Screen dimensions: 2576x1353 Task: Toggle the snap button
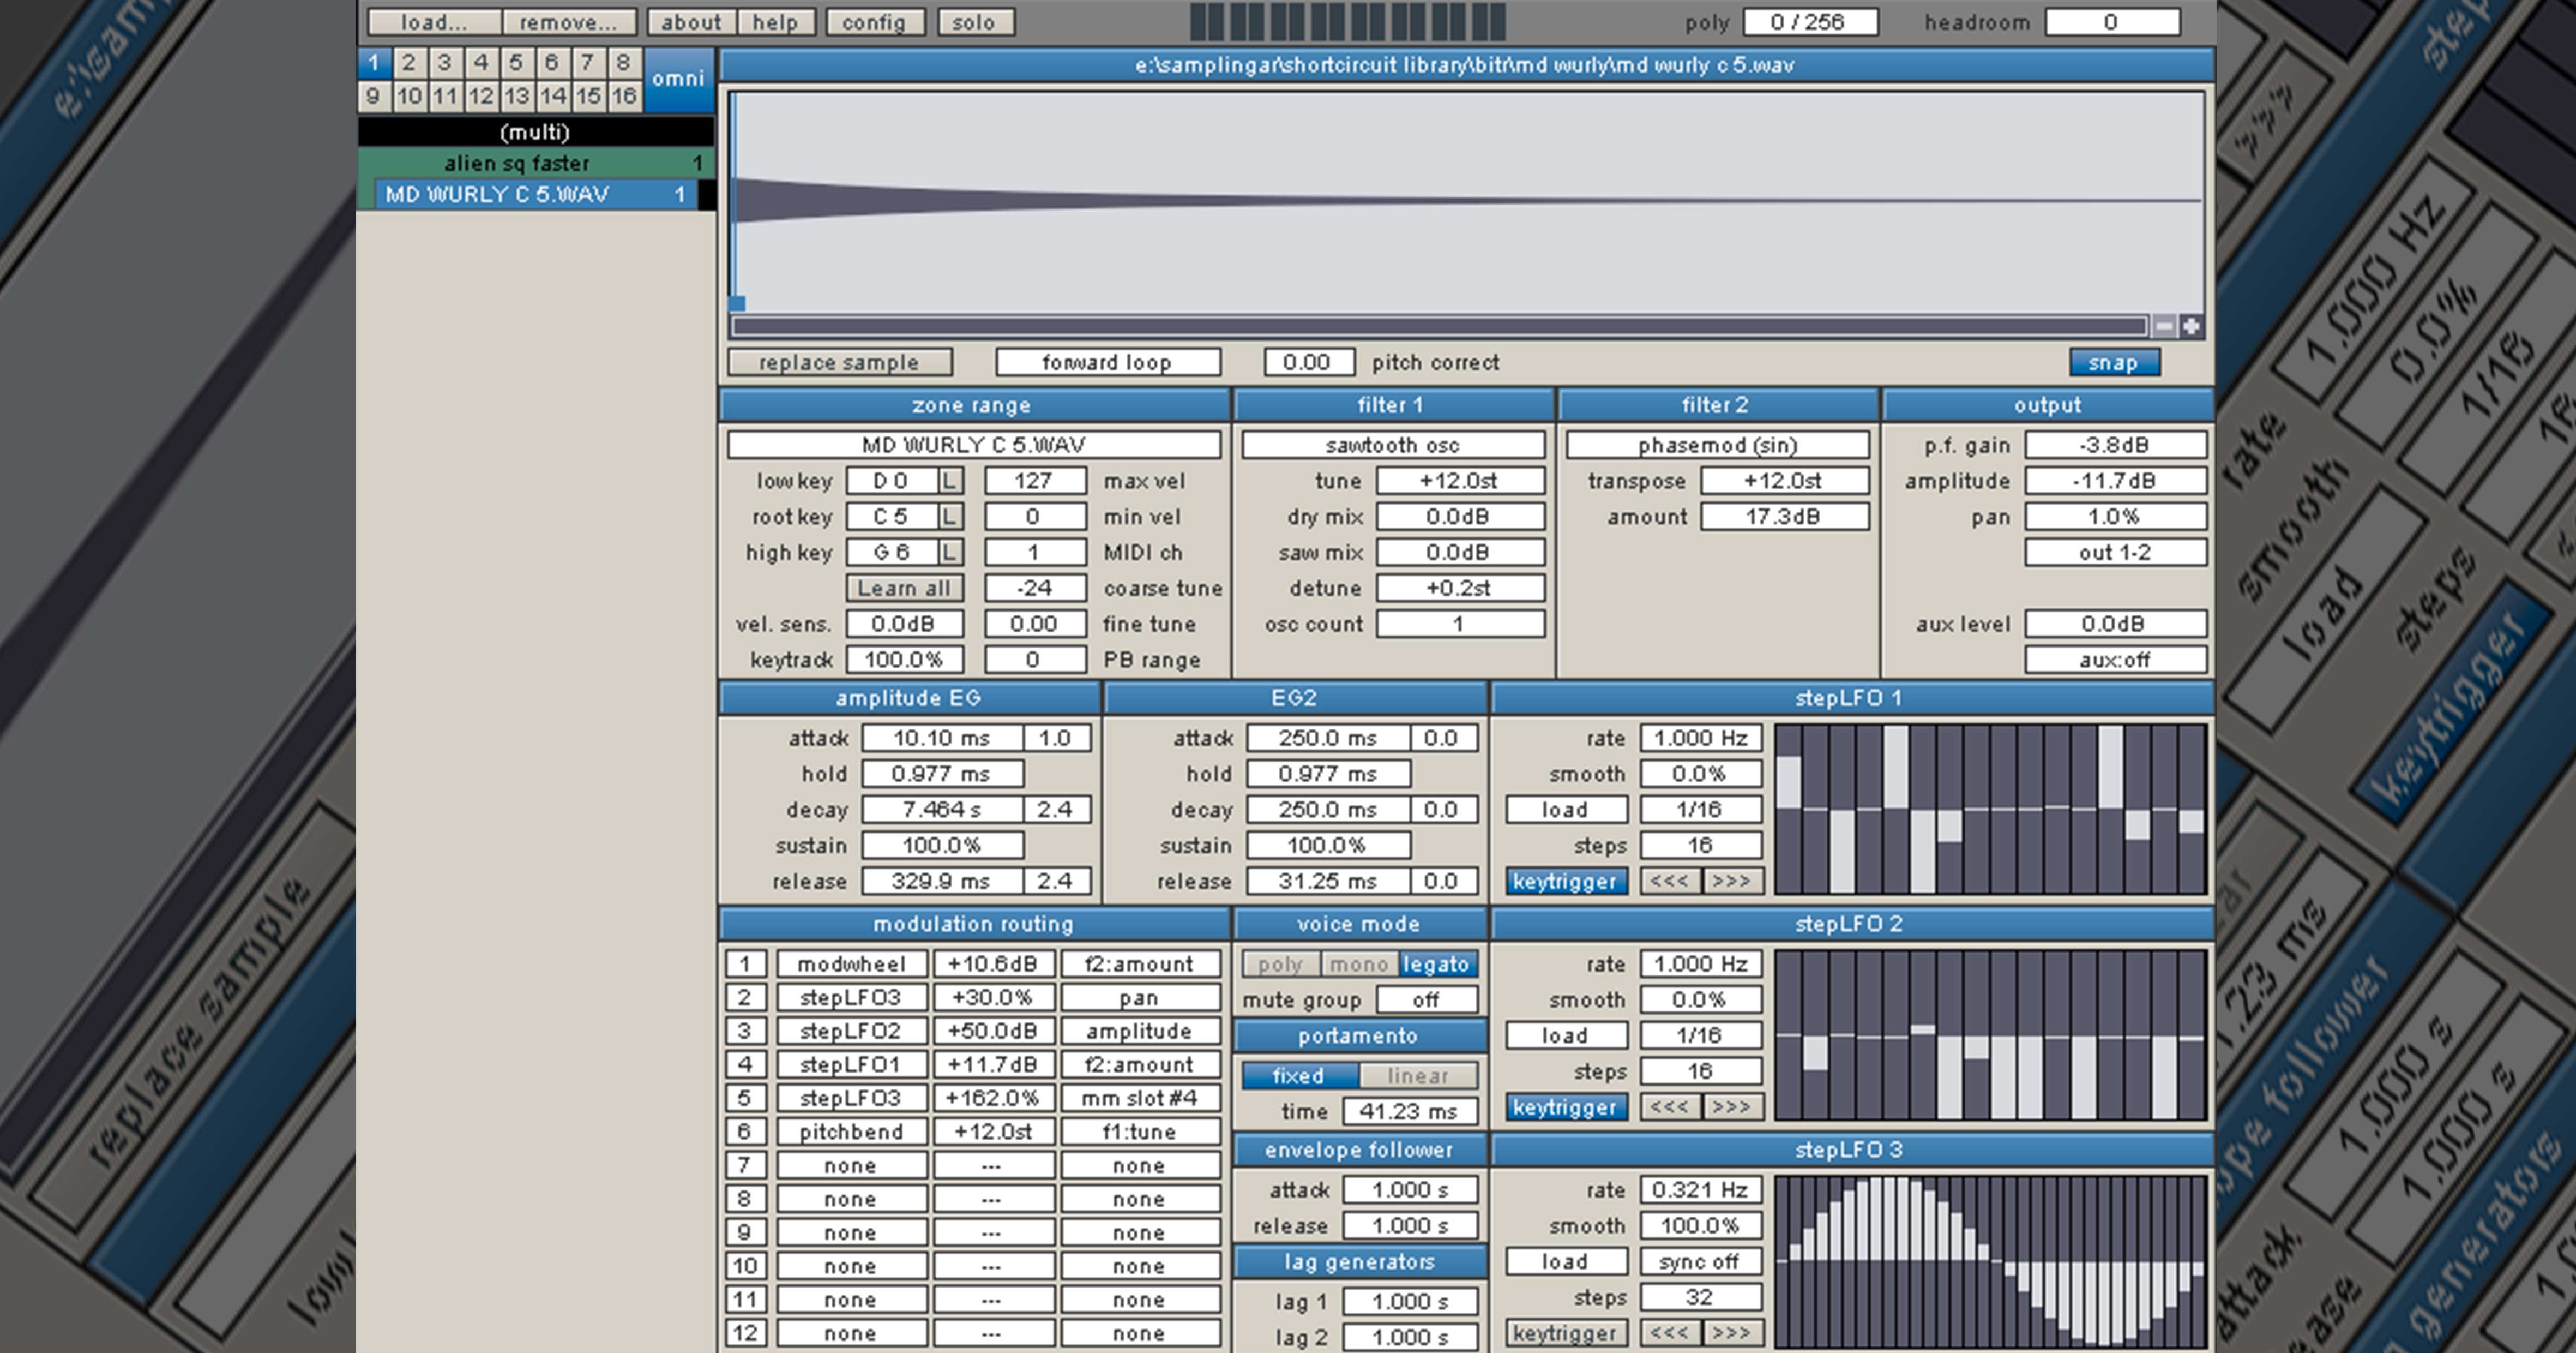tap(2114, 363)
